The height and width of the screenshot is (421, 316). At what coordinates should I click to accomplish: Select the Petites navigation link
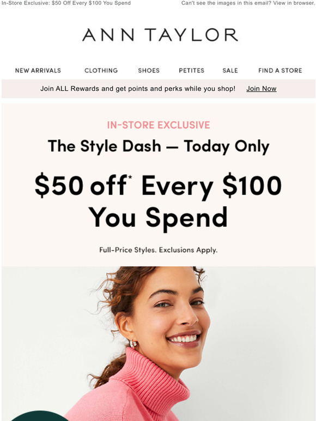tap(191, 70)
